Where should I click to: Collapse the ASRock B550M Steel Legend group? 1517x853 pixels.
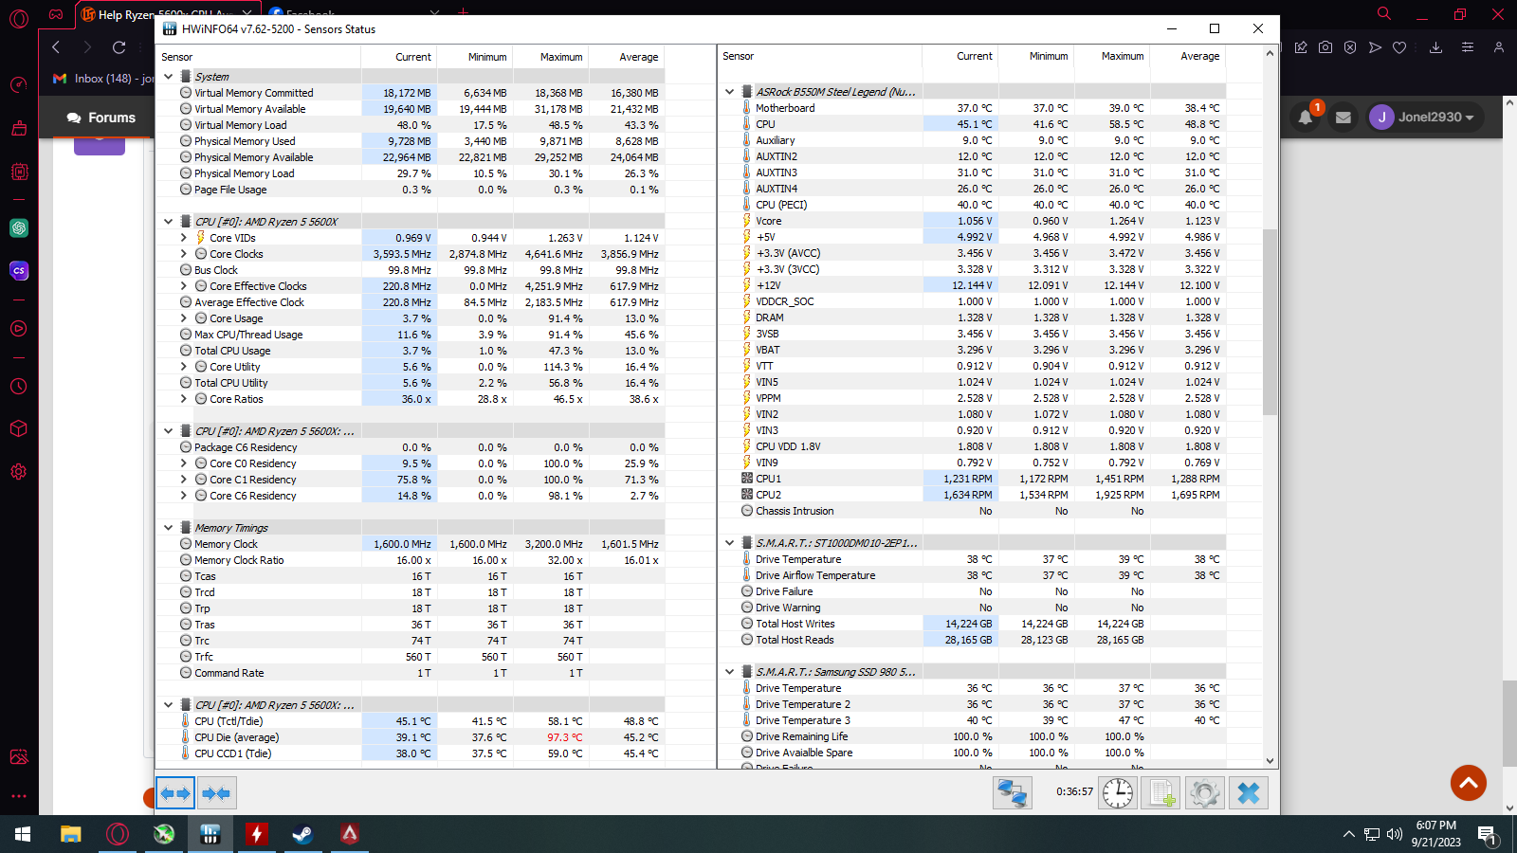pyautogui.click(x=730, y=92)
